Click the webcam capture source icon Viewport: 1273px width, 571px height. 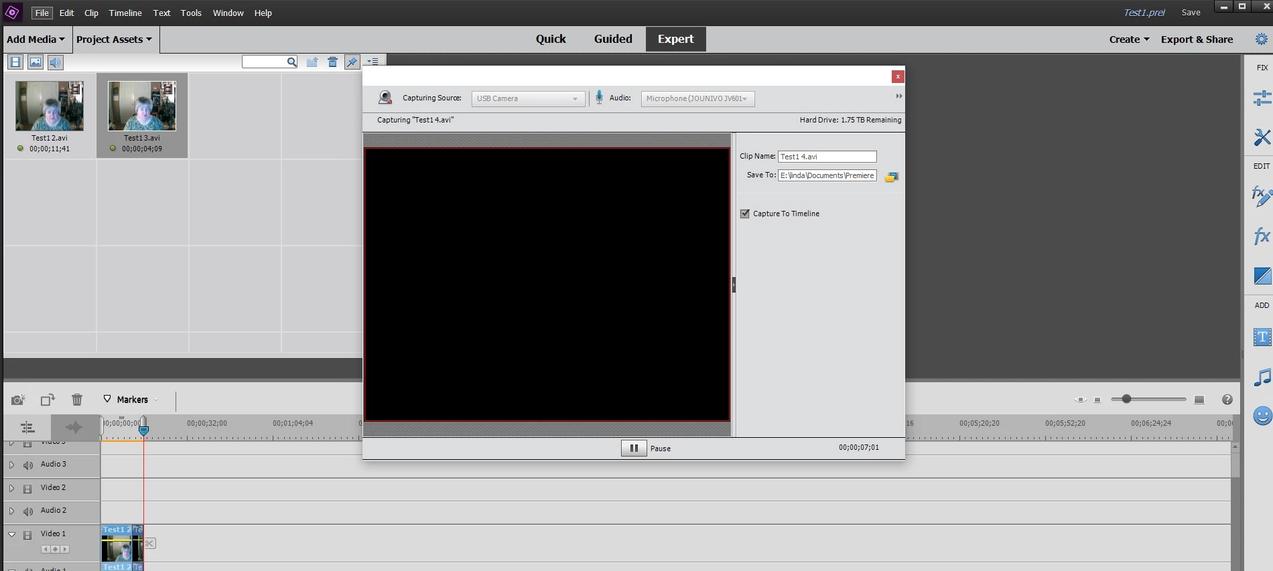coord(385,98)
